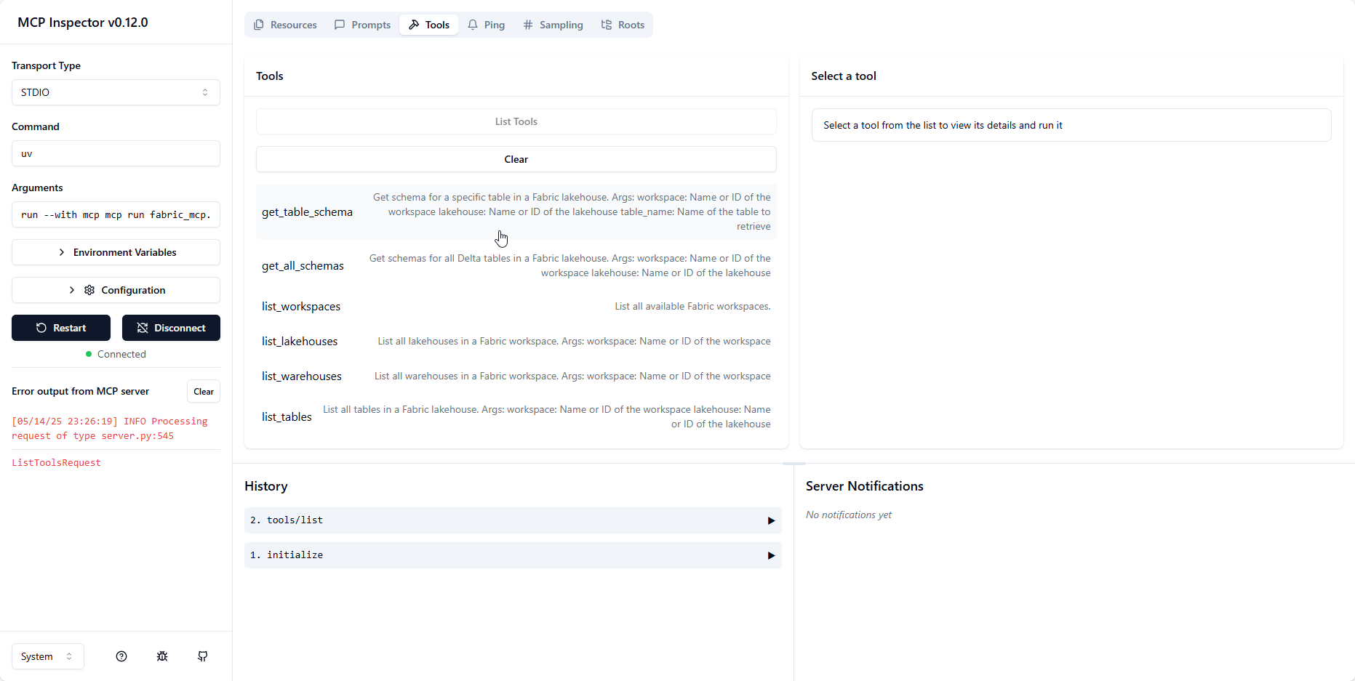Click the bug report icon
The height and width of the screenshot is (681, 1355).
(162, 656)
